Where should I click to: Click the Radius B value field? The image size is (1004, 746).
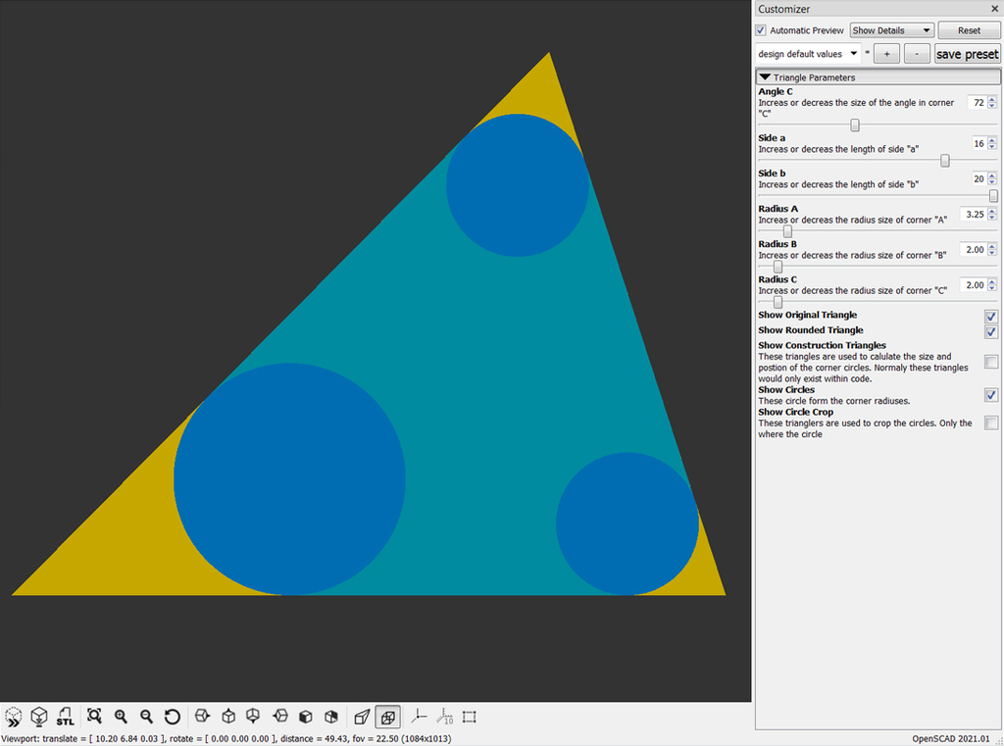[974, 249]
